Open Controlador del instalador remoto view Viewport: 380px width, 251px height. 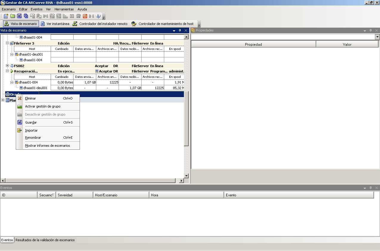pos(100,24)
